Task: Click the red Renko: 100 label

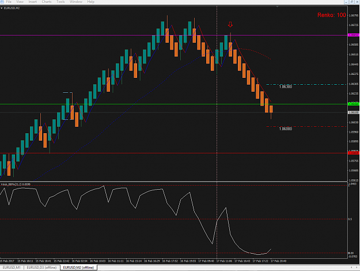Action: pyautogui.click(x=332, y=15)
